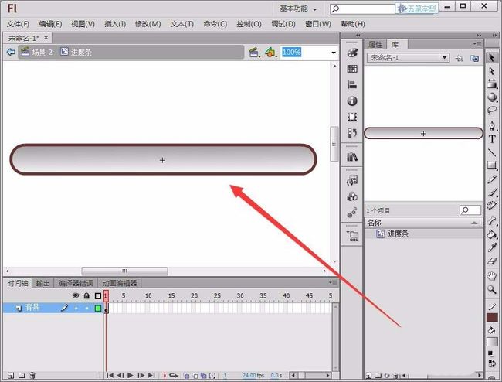Open the Timeline panel options menu
Screen dimensions: 502x382
click(333, 283)
